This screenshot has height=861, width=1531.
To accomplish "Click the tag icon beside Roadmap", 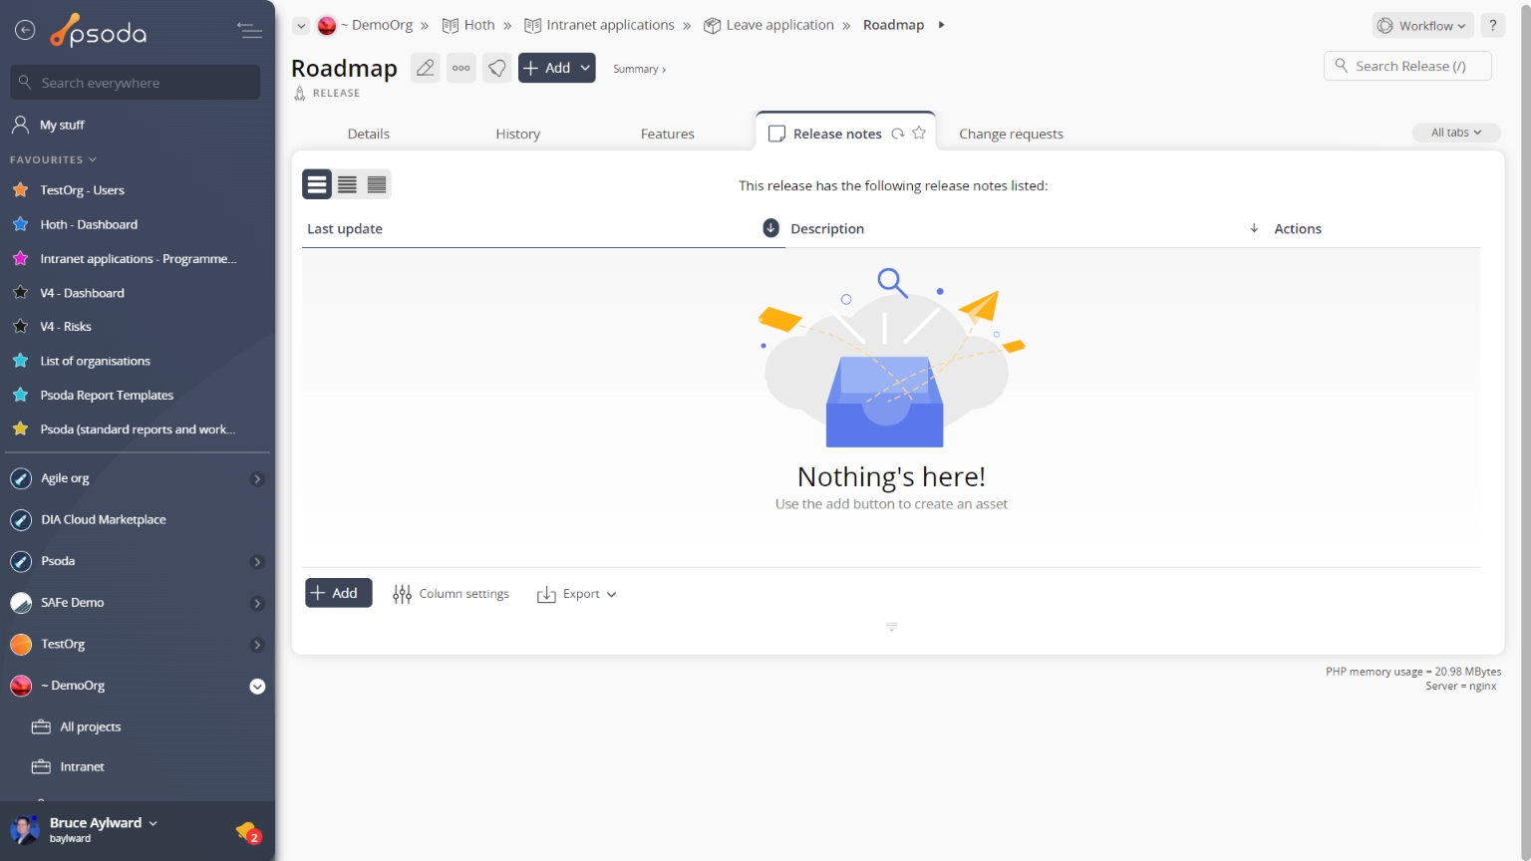I will point(497,68).
